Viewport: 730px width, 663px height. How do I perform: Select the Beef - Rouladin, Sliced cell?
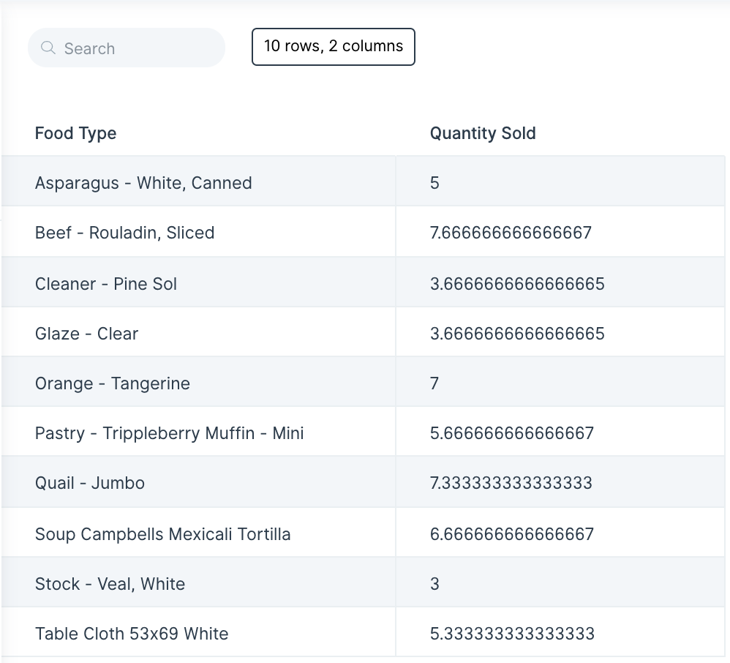pyautogui.click(x=198, y=231)
